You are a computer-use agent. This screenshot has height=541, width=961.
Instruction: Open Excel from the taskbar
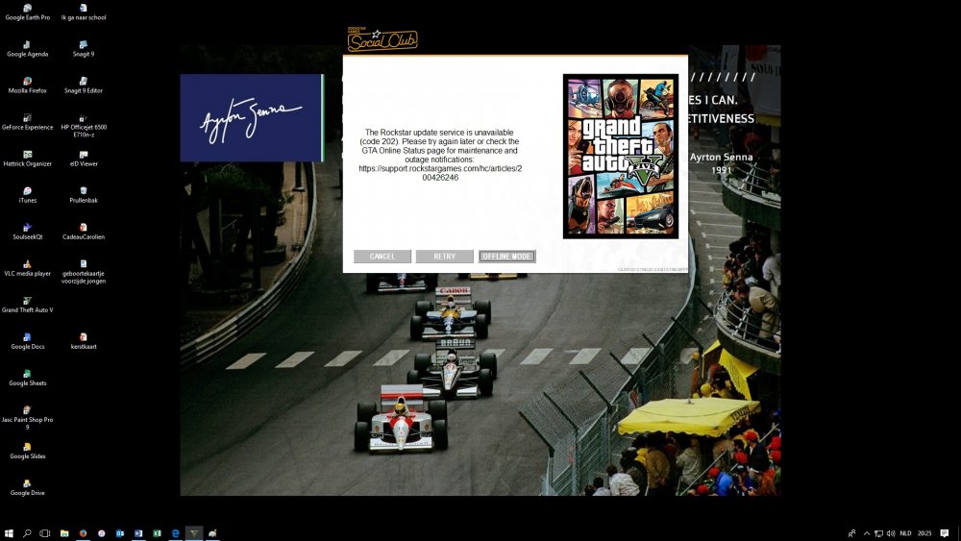pos(157,533)
